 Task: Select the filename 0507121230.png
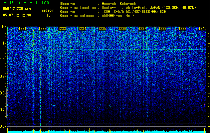pyautogui.click(x=17, y=9)
